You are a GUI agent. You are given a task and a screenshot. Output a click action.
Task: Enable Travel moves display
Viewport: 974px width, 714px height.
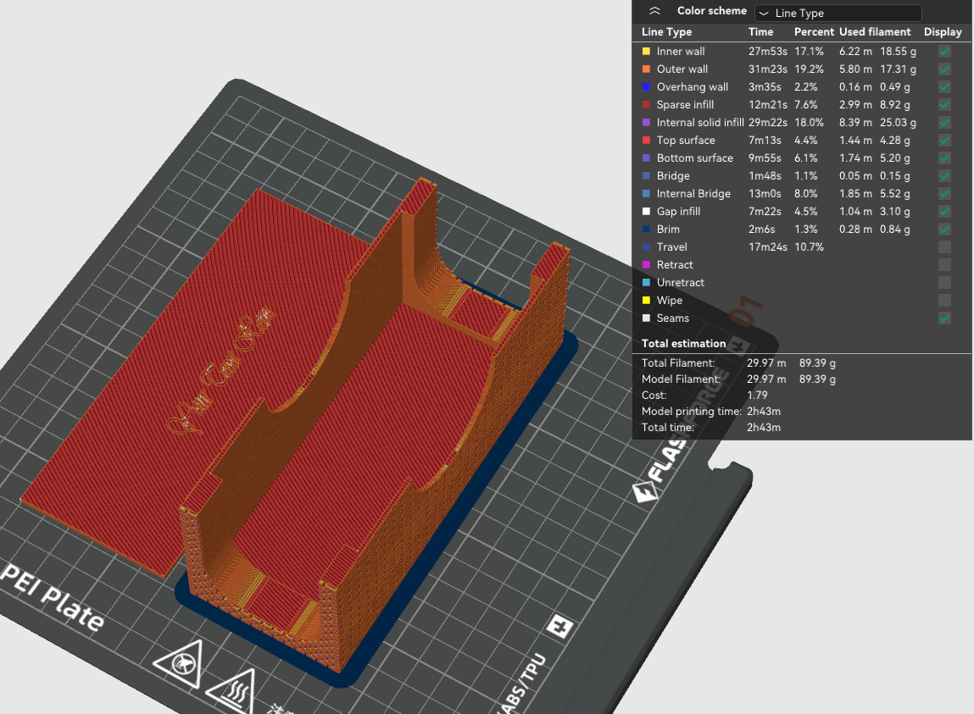944,247
